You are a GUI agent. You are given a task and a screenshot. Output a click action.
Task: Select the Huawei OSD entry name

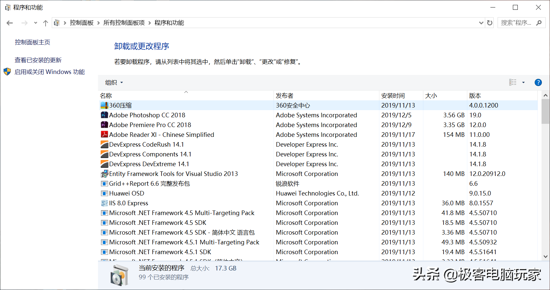pyautogui.click(x=127, y=193)
